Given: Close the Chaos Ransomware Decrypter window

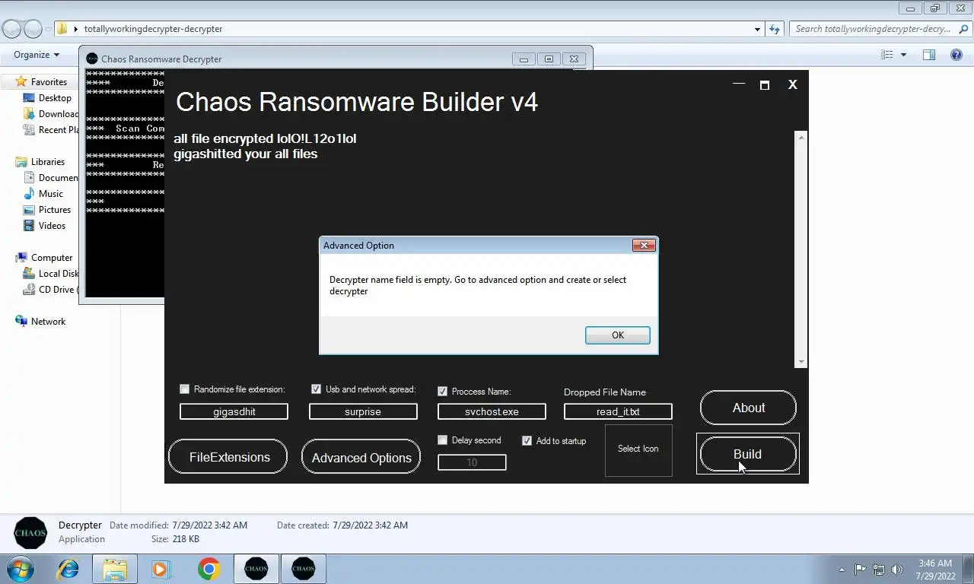Looking at the screenshot, I should click(574, 59).
